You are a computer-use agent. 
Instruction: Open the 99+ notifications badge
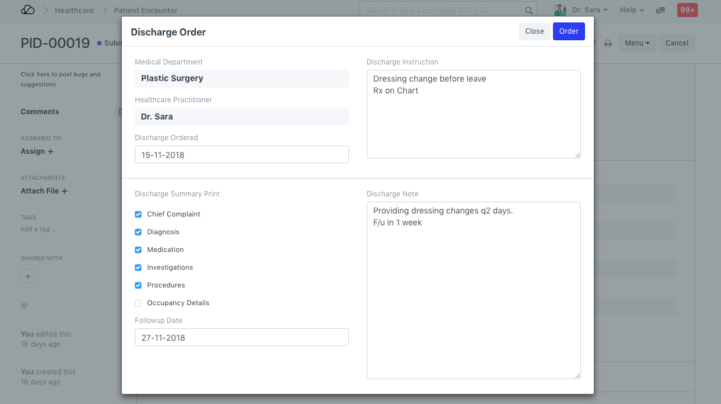click(687, 10)
